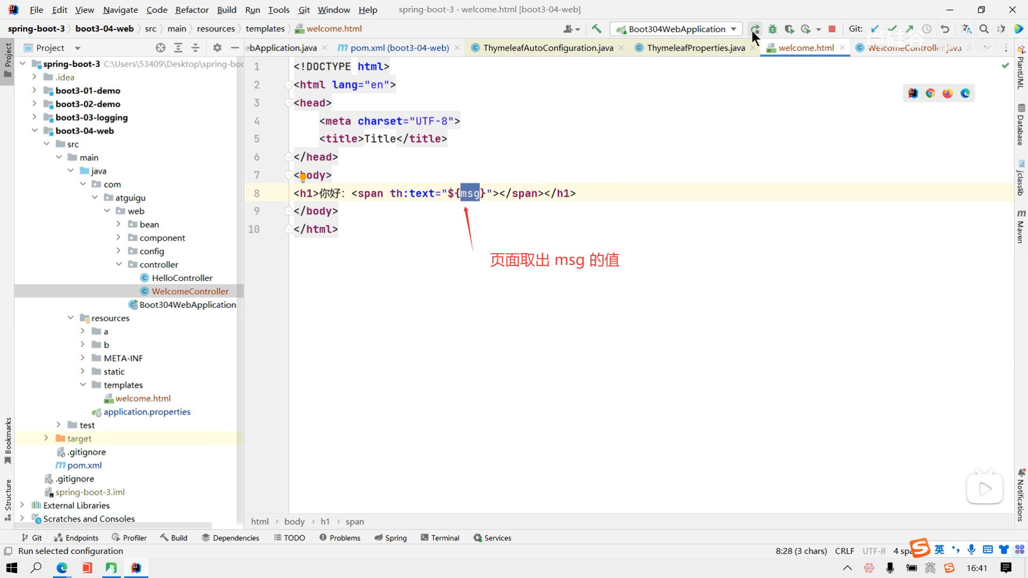1028x578 pixels.
Task: Expand the External Libraries node
Action: (22, 505)
